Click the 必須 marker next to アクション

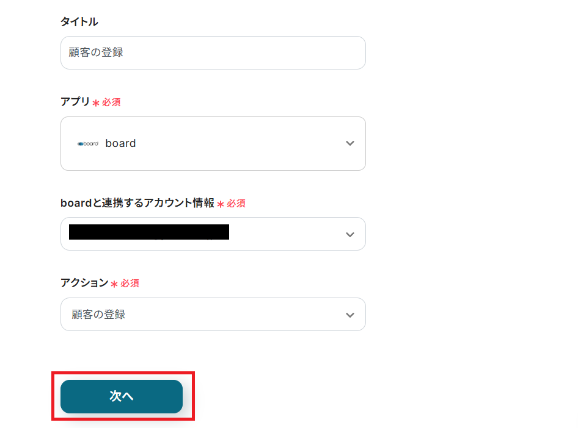pyautogui.click(x=130, y=284)
